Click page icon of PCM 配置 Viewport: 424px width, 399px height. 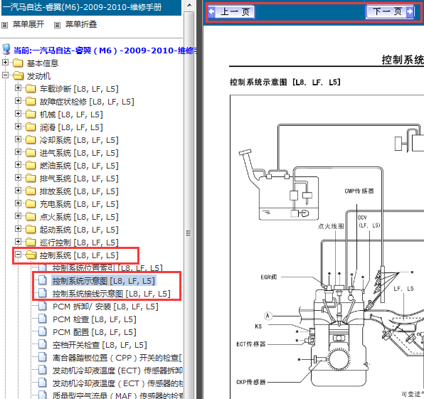[43, 331]
